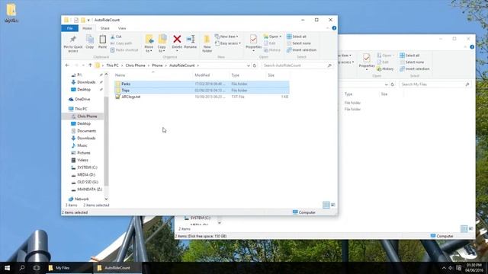Click Select none in AutoRideCount ribbon

(298, 43)
